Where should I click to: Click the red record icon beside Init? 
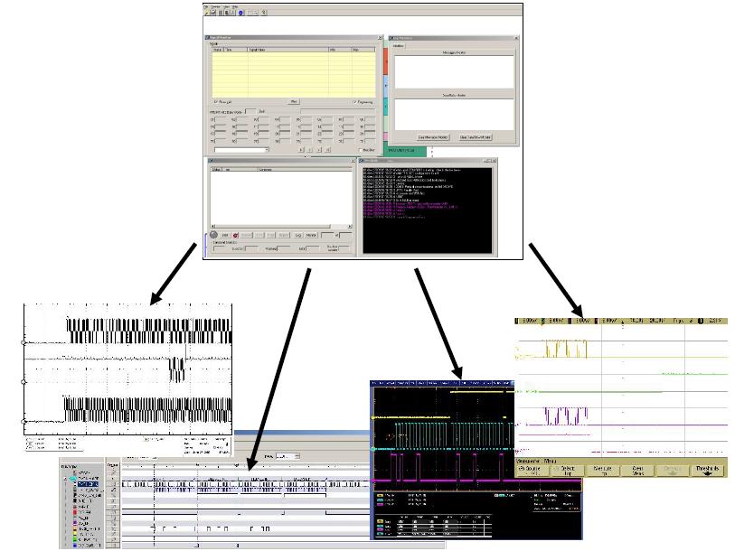point(234,235)
